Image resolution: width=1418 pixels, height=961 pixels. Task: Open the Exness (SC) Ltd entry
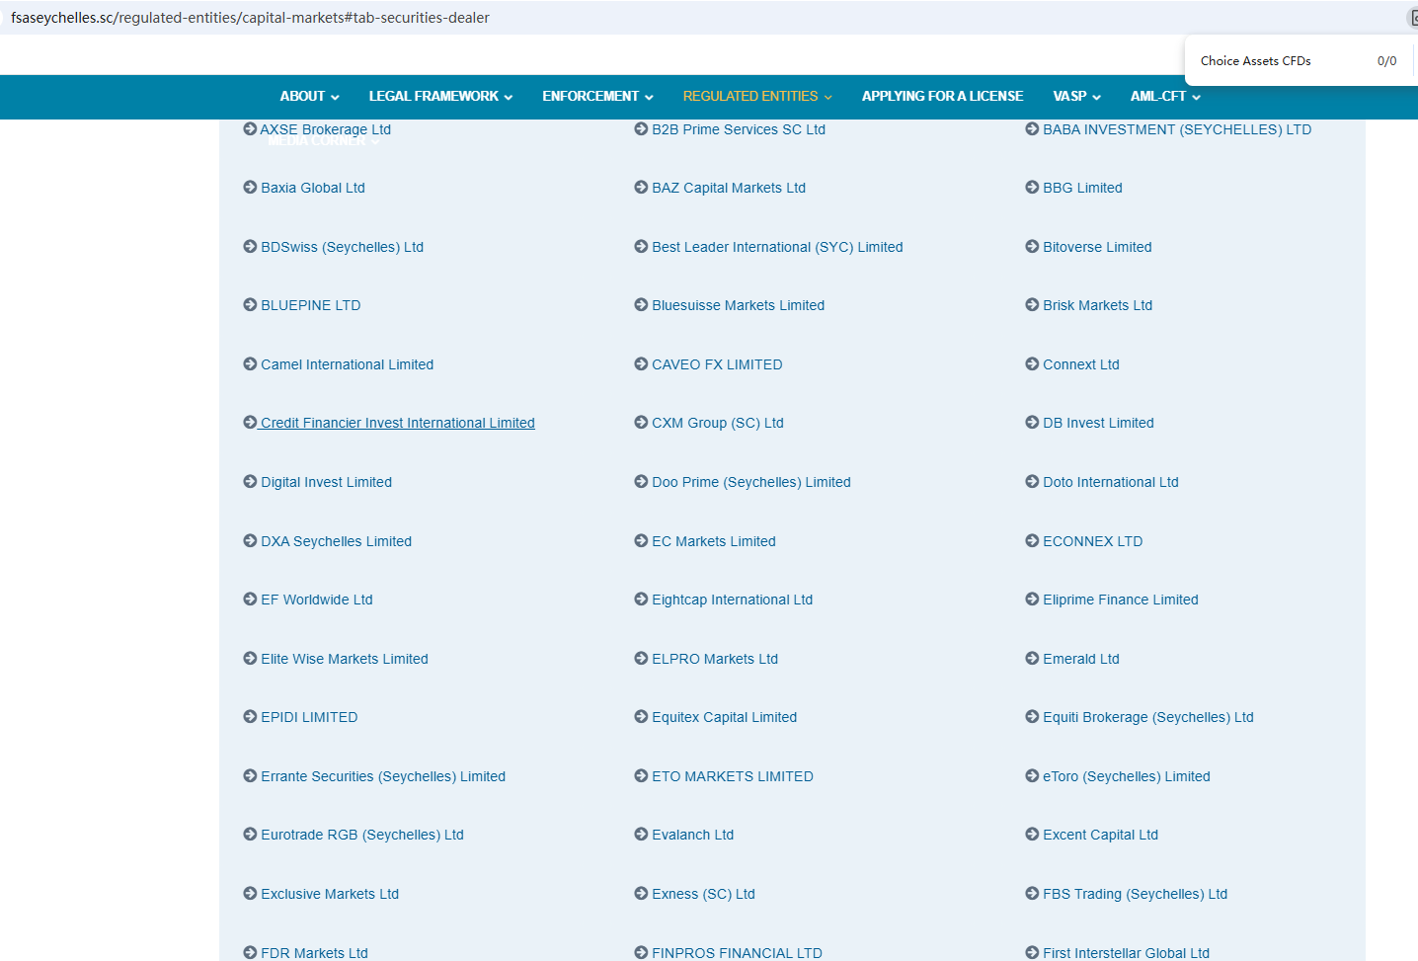coord(703,894)
